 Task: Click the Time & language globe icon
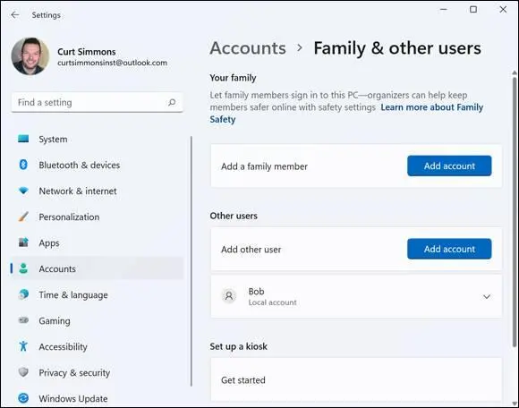pos(23,294)
